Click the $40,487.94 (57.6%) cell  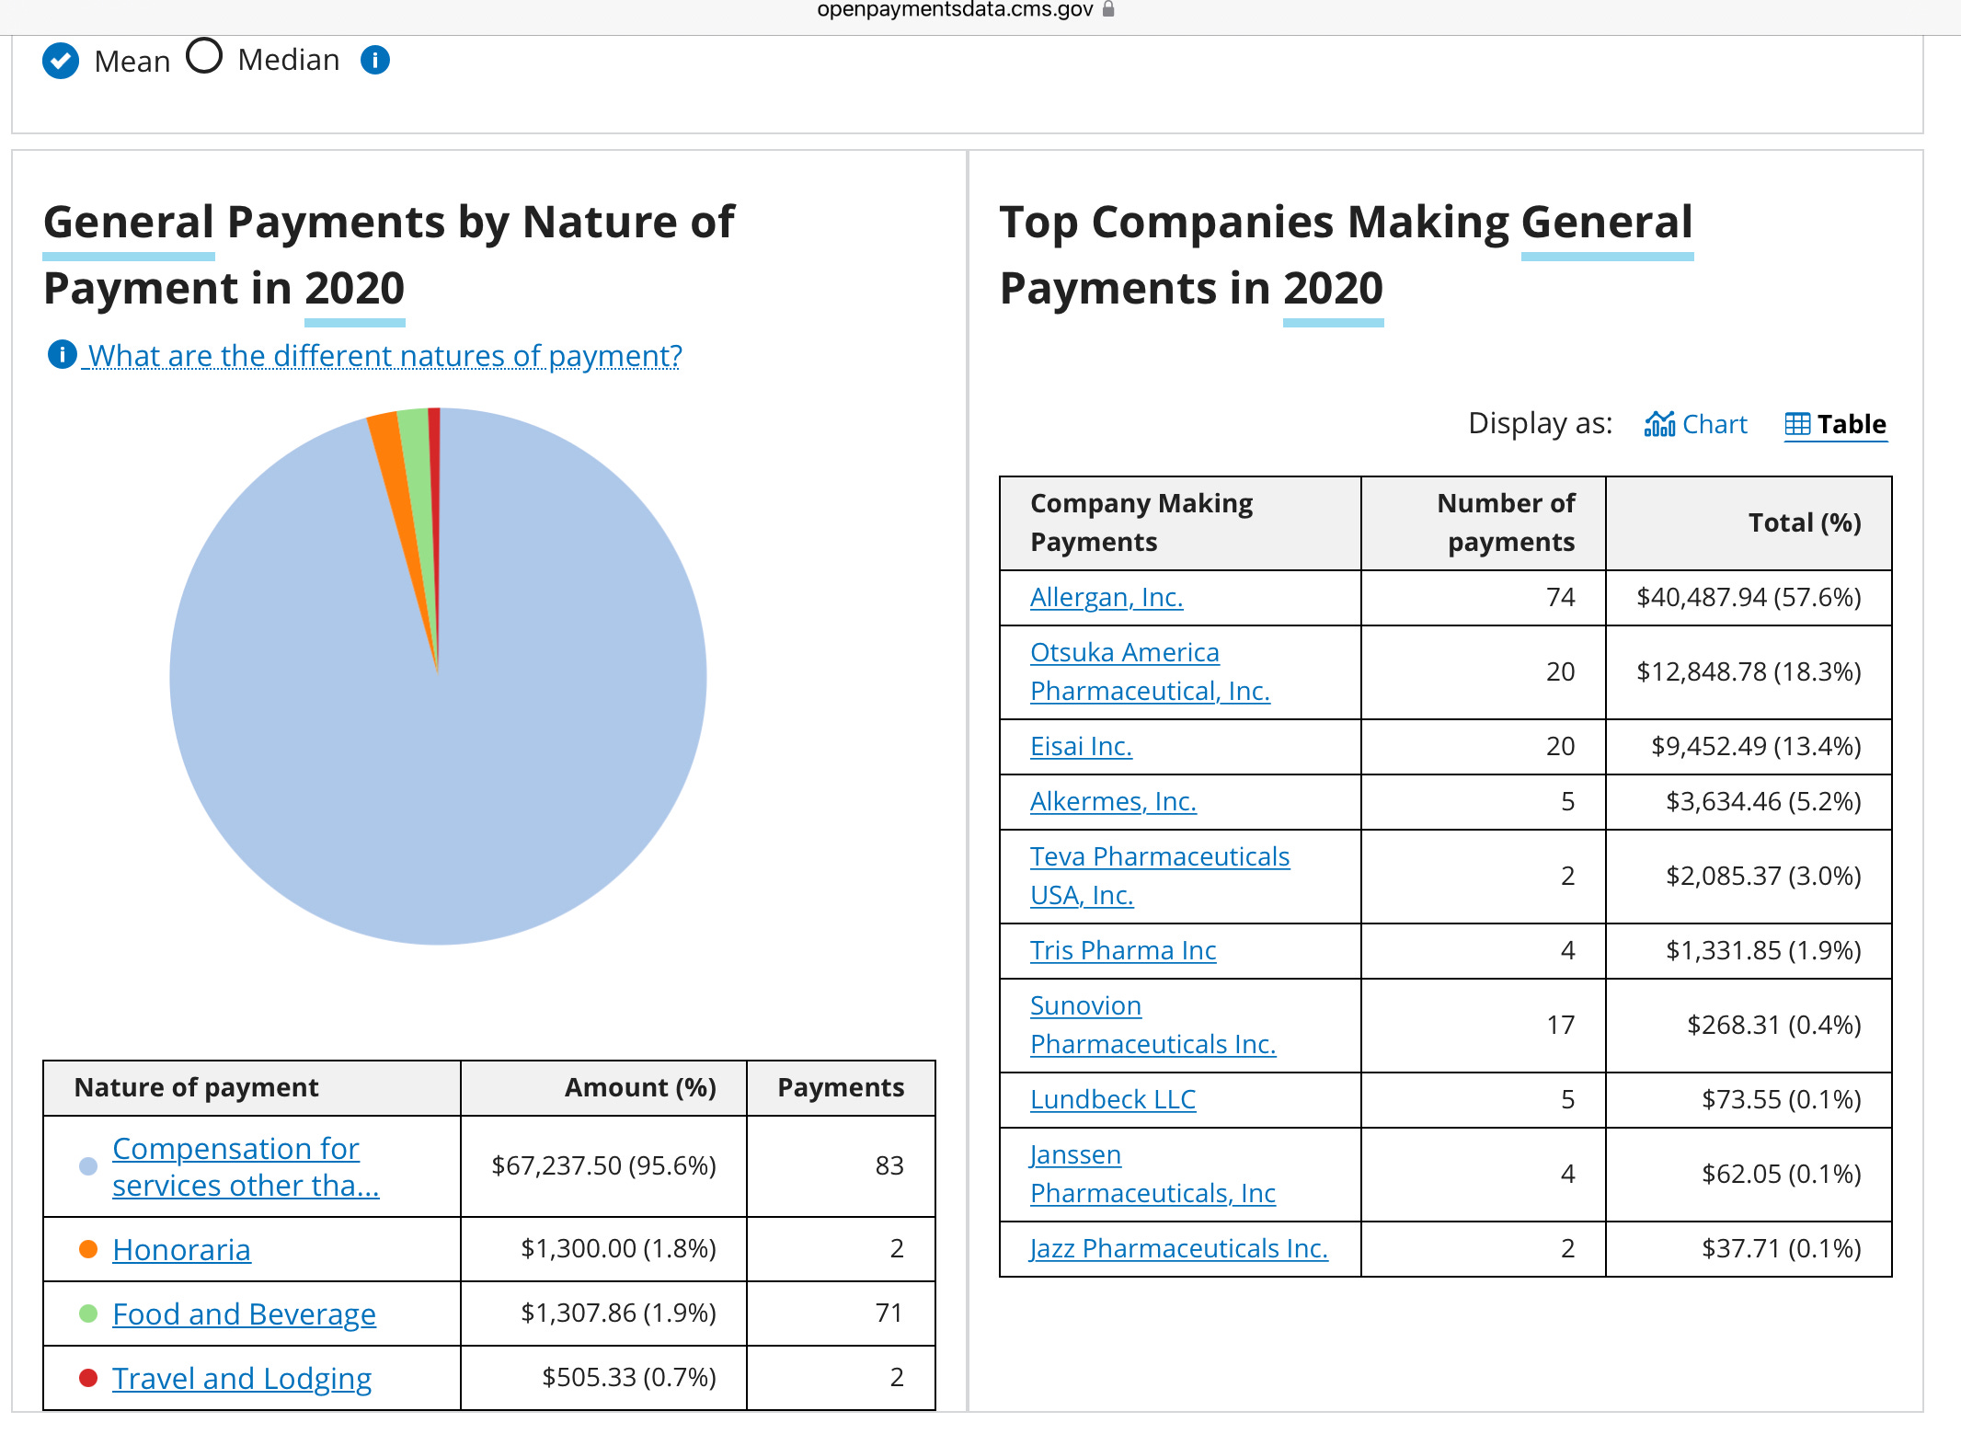(1749, 598)
